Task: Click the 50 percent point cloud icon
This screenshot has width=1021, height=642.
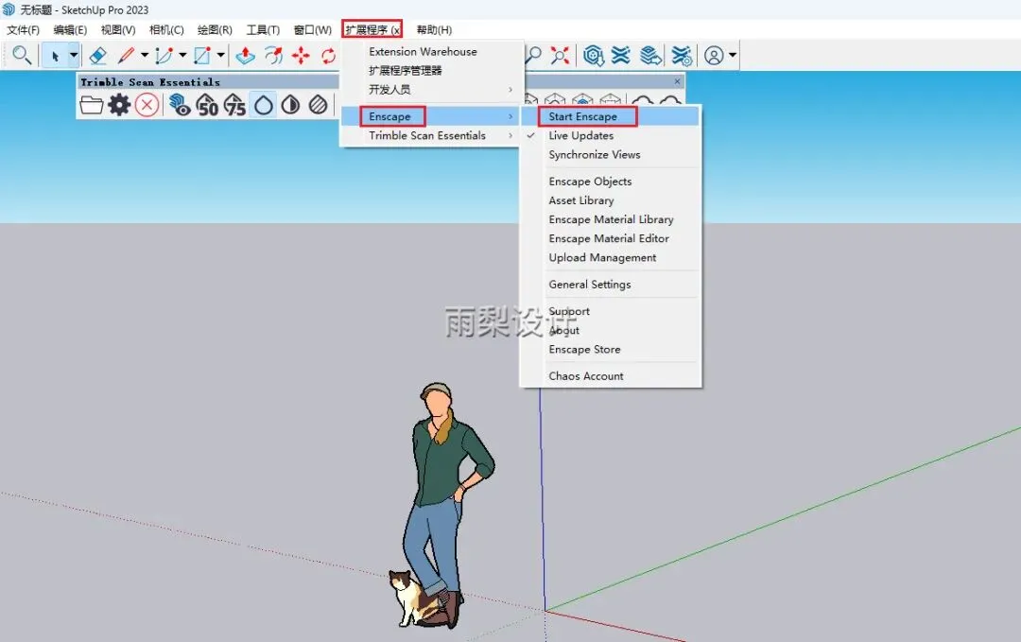Action: tap(207, 105)
